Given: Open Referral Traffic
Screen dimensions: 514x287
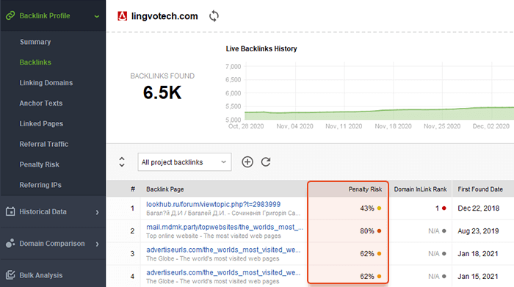Looking at the screenshot, I should coord(43,144).
